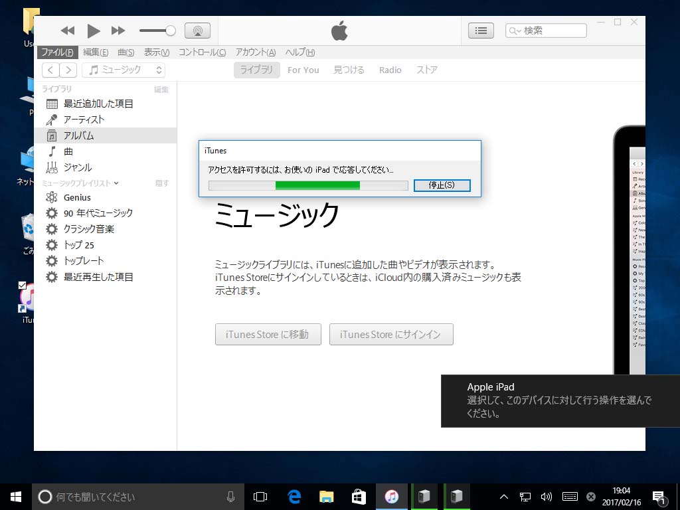This screenshot has height=510, width=680.
Task: Skip to the previous track
Action: pyautogui.click(x=68, y=31)
